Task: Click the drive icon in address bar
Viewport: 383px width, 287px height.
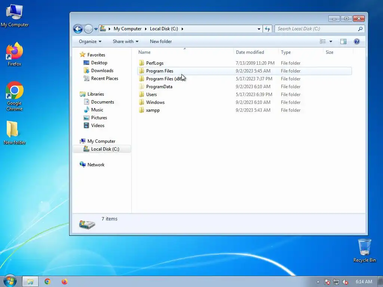Action: click(x=103, y=28)
